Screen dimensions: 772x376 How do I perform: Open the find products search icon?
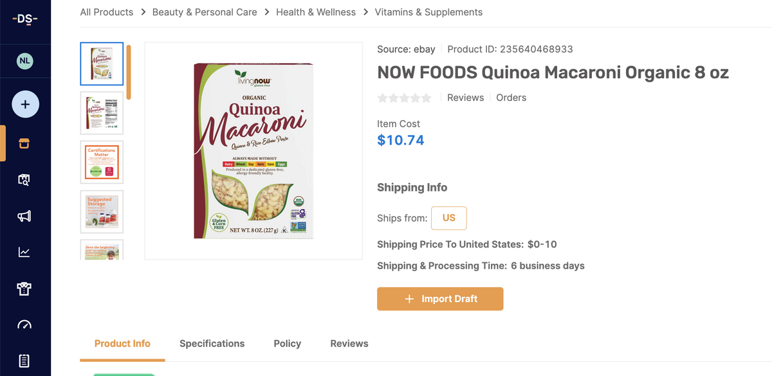(x=24, y=179)
